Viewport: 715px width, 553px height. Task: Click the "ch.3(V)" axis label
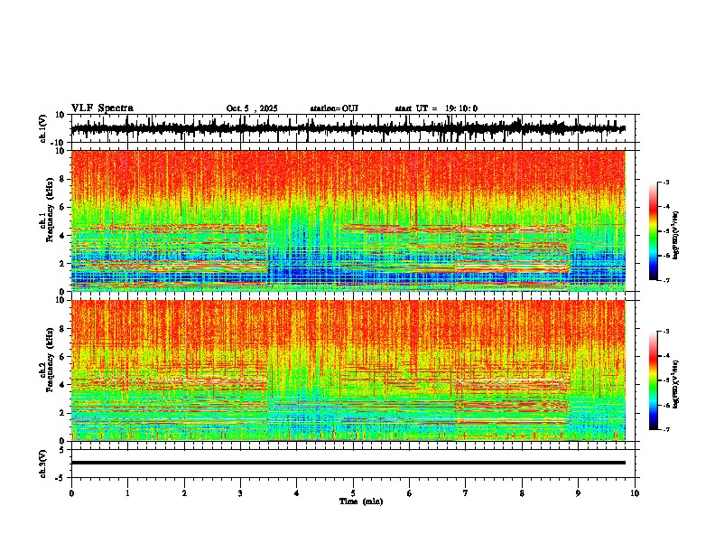[x=43, y=464]
